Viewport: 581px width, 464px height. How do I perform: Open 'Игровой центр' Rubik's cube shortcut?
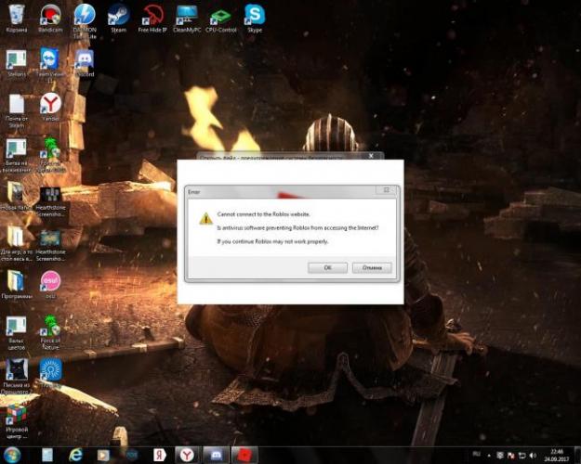tap(17, 421)
